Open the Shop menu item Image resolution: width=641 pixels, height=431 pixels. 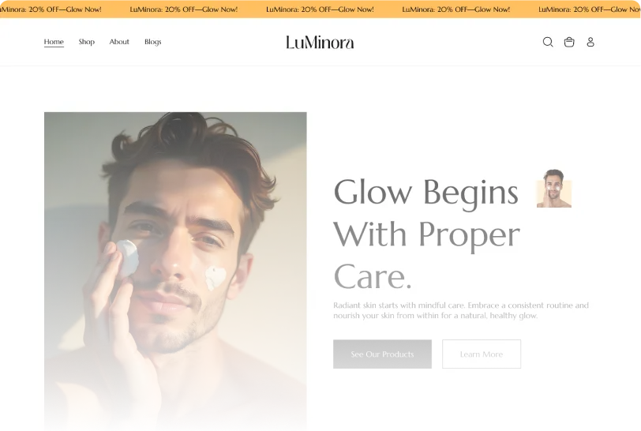[87, 42]
